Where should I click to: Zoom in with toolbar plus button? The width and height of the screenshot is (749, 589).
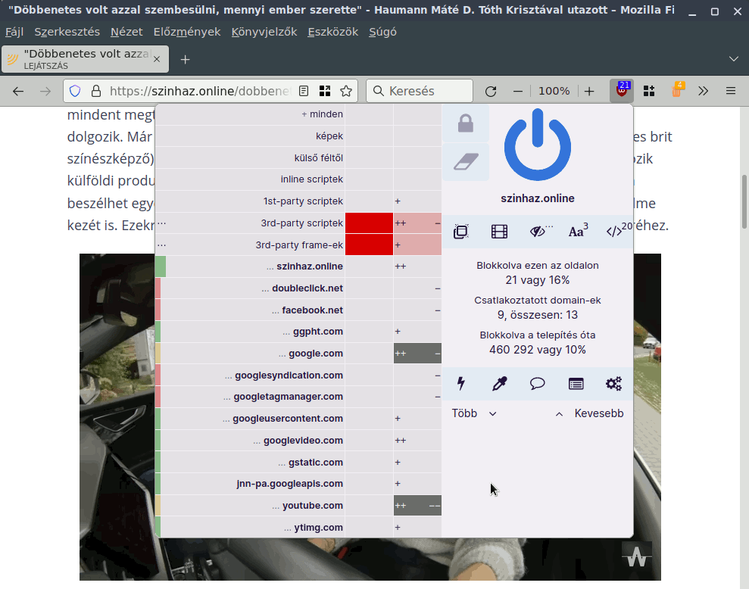point(589,91)
